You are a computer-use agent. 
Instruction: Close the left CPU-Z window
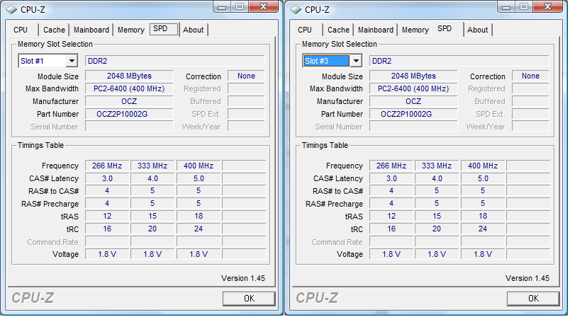pos(264,7)
